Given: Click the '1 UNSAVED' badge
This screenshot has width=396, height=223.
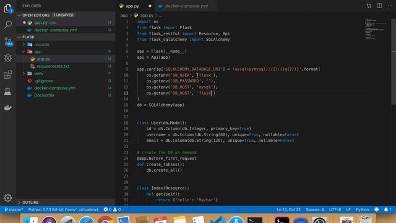Looking at the screenshot, I should 63,15.
